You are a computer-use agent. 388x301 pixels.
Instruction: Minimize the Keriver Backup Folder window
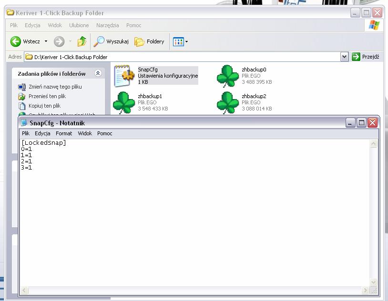[x=355, y=12]
